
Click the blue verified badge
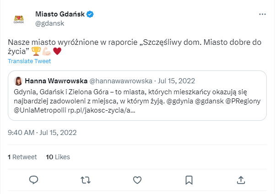coord(91,14)
